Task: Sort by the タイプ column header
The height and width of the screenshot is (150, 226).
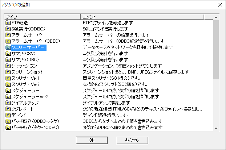Action: [42, 17]
